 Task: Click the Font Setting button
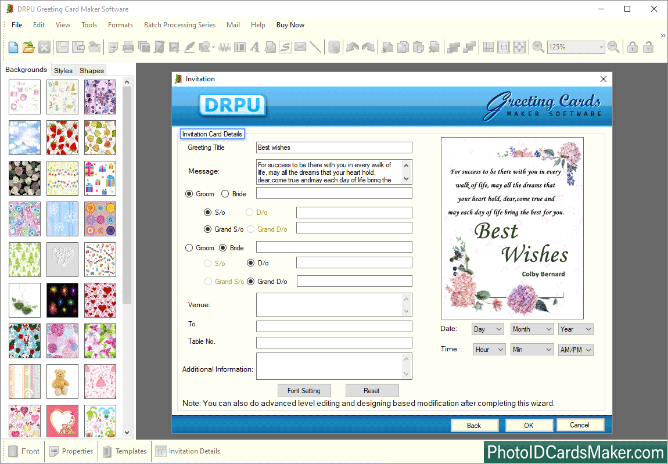tap(304, 390)
